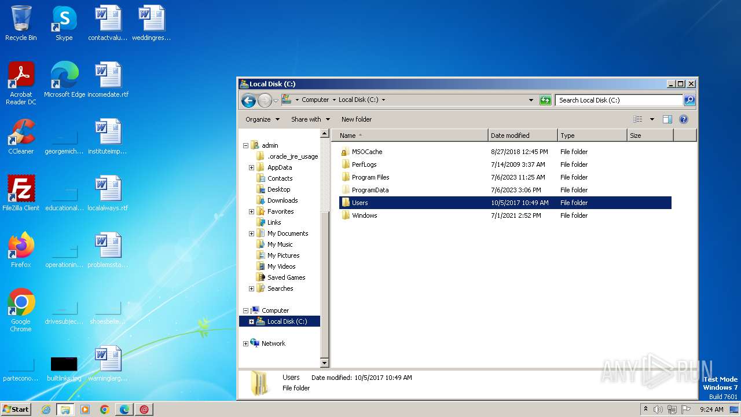Viewport: 741px width, 417px height.
Task: Click the search magnifier icon
Action: pos(689,100)
